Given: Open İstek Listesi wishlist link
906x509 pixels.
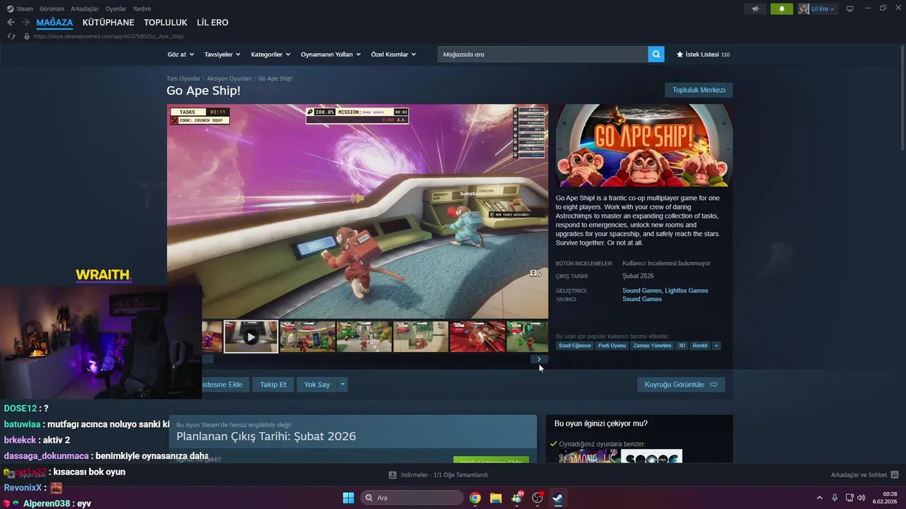Looking at the screenshot, I should click(x=703, y=54).
